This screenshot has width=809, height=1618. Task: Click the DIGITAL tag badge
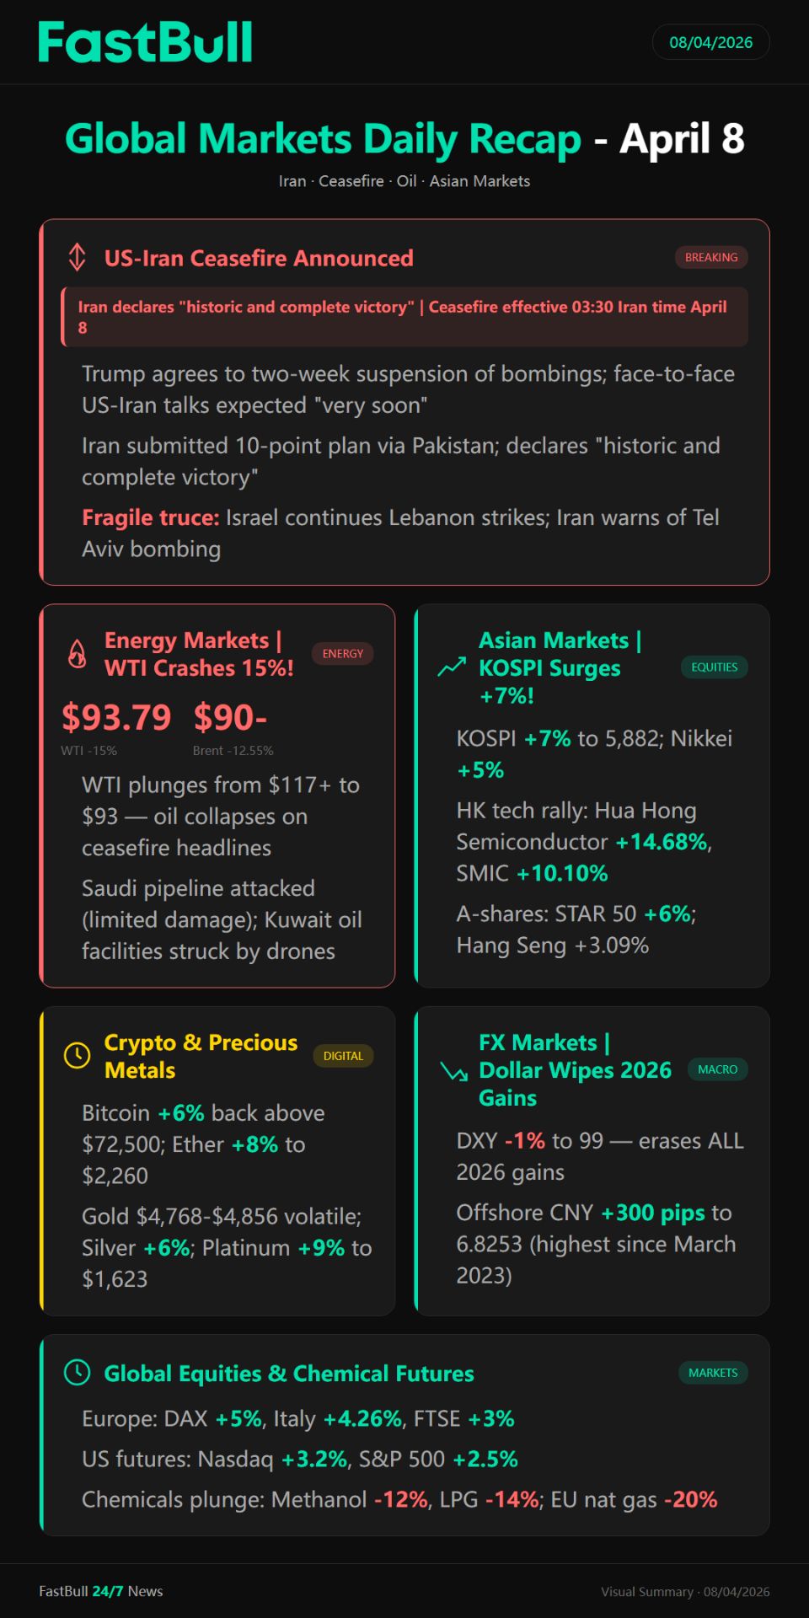(x=343, y=1056)
